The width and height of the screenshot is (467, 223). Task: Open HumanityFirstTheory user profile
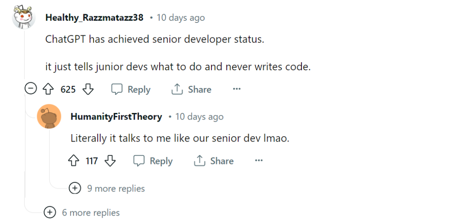[116, 116]
